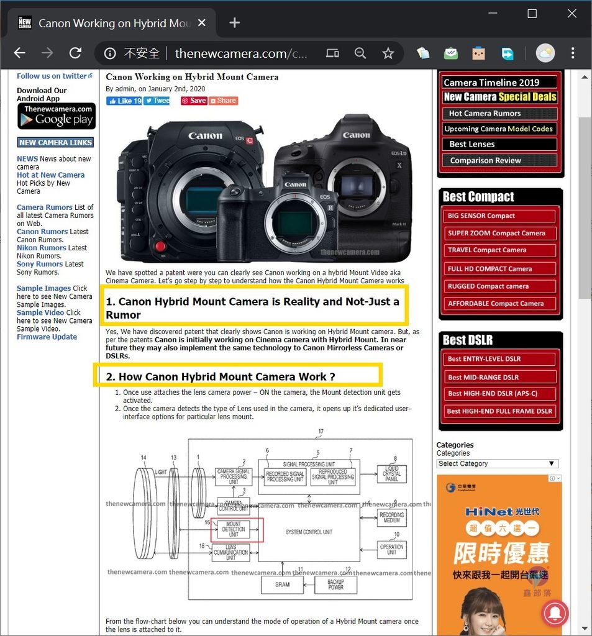Image resolution: width=592 pixels, height=636 pixels.
Task: Go back to the previous page
Action: 19,53
